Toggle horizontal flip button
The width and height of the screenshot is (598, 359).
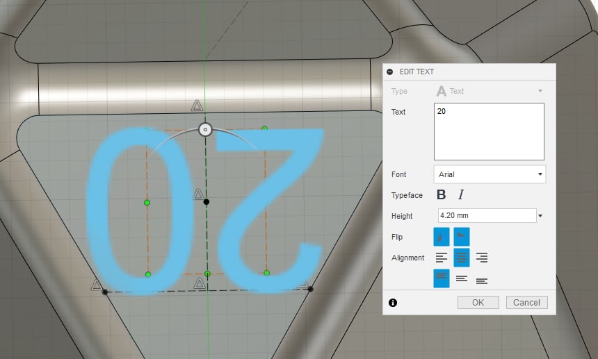442,237
